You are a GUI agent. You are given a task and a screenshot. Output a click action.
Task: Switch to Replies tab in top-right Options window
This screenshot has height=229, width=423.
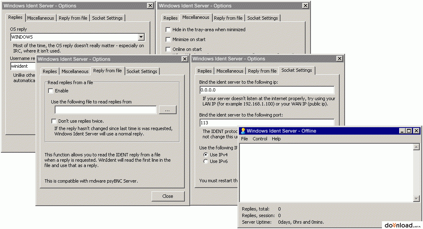click(170, 18)
